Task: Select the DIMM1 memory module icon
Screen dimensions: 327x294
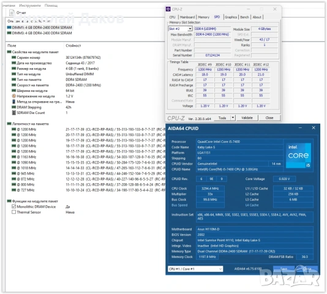Action: coord(9,28)
